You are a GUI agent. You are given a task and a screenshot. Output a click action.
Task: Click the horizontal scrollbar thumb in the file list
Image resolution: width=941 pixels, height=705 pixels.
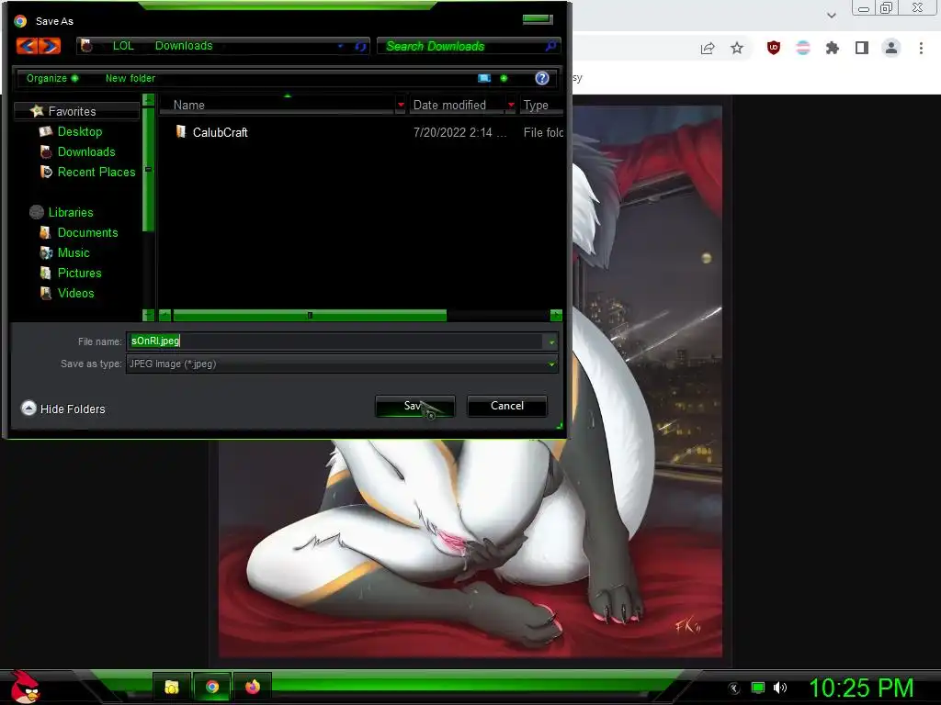click(310, 316)
